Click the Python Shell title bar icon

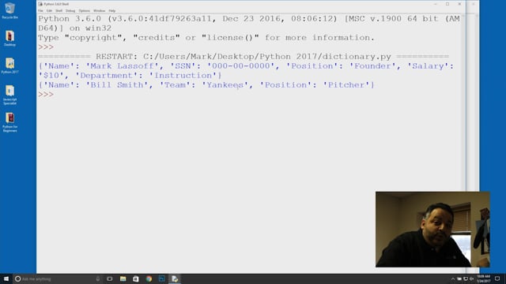(x=40, y=4)
